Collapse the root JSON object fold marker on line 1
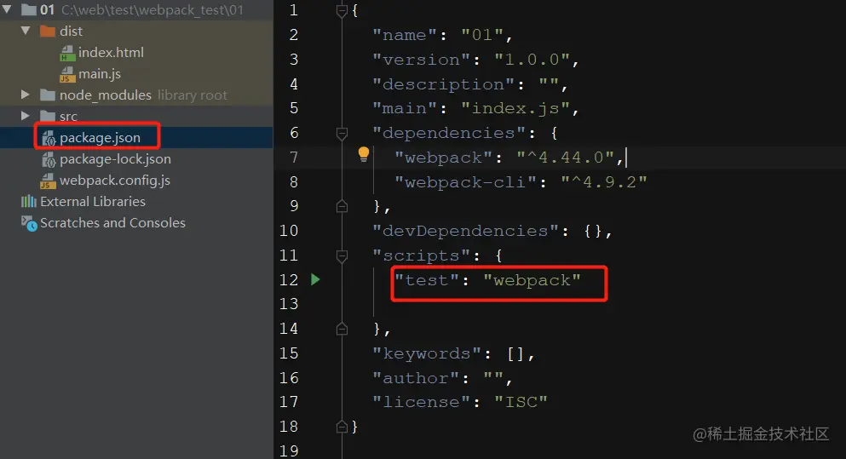The width and height of the screenshot is (846, 459). pyautogui.click(x=342, y=10)
